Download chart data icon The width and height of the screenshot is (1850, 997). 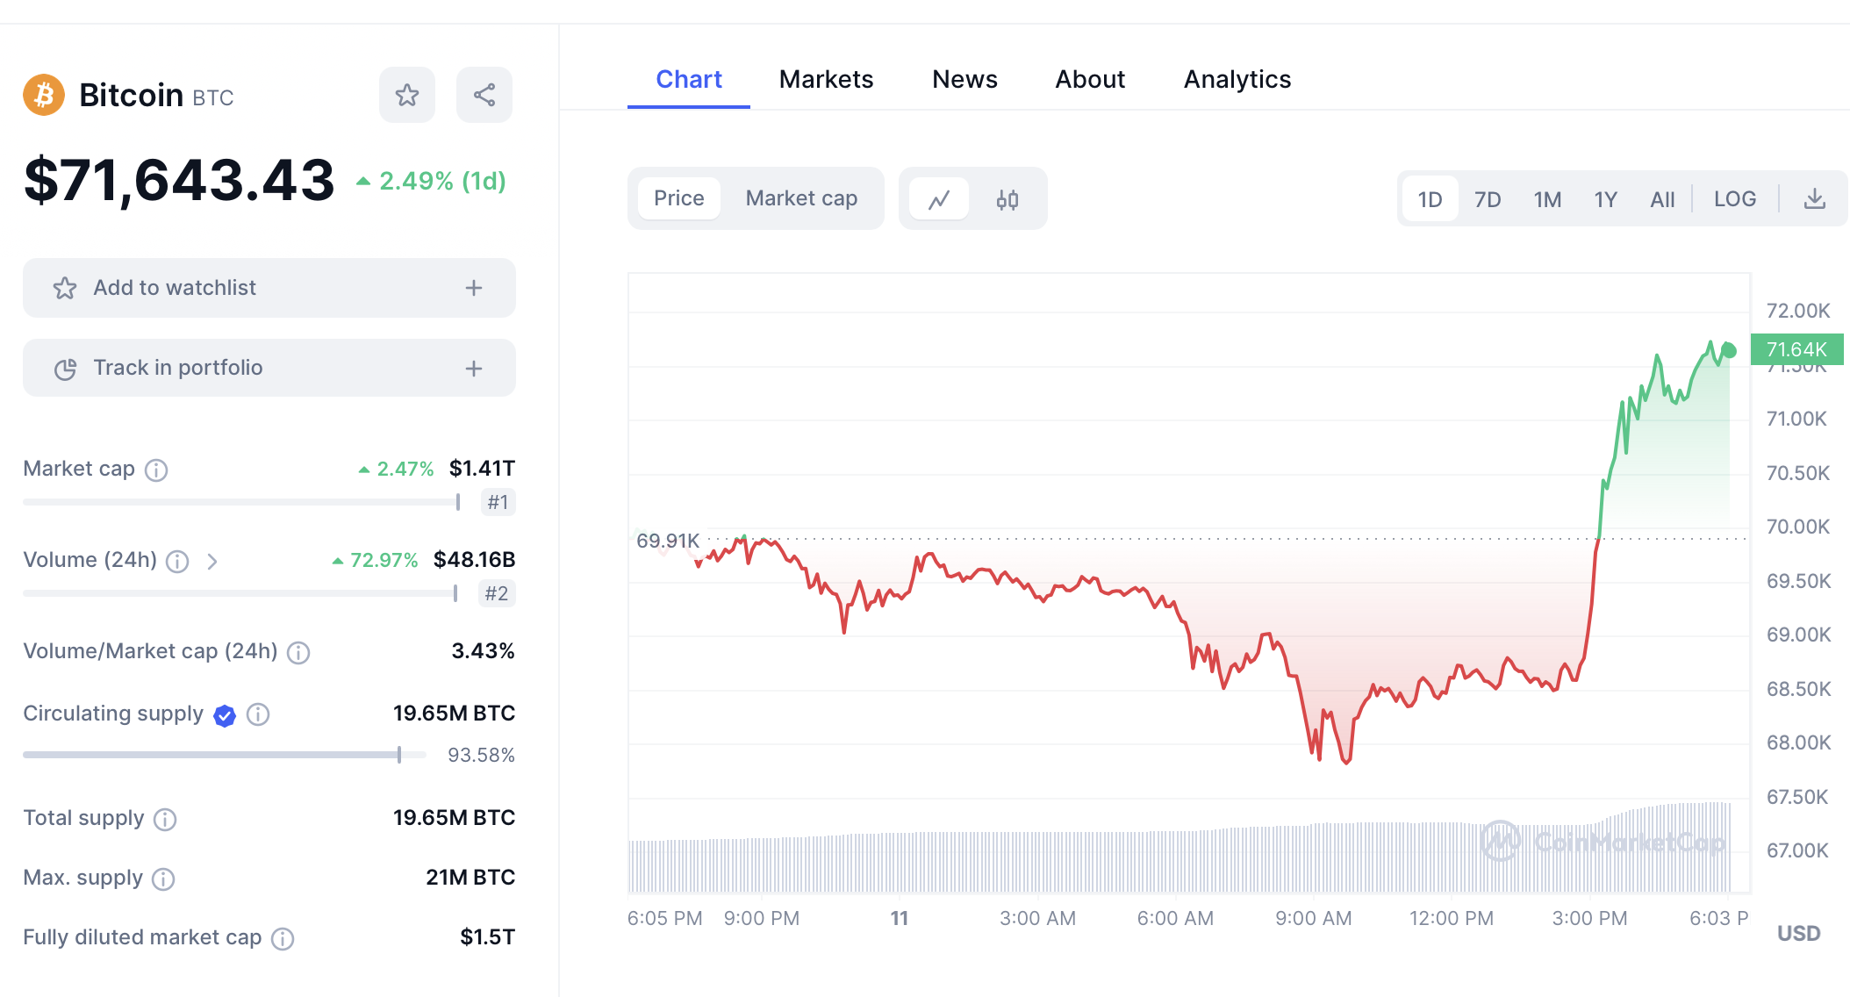(1815, 199)
